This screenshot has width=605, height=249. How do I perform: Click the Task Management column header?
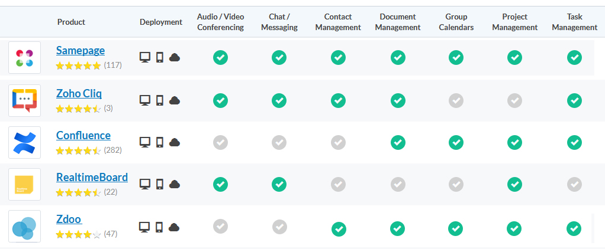[x=575, y=22]
